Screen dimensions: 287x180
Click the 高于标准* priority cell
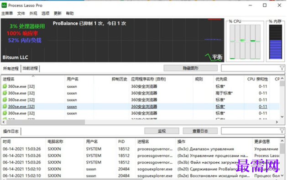(x=224, y=93)
